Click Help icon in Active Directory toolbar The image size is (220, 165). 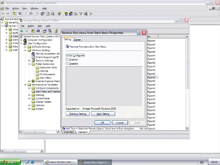[59, 14]
